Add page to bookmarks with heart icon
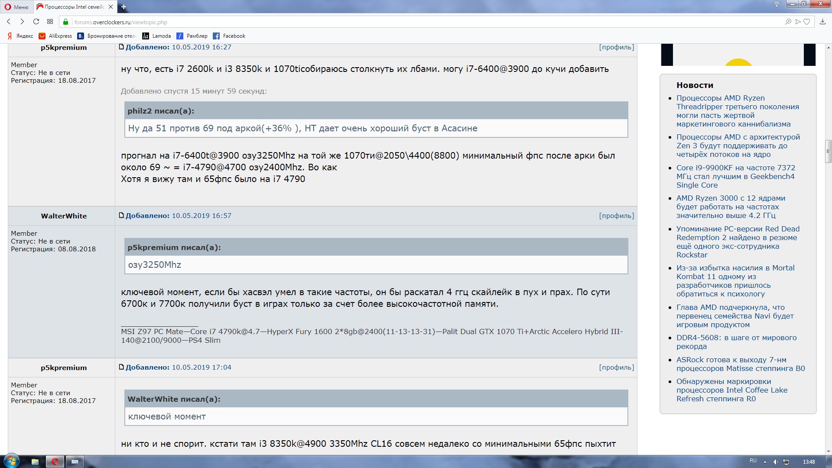This screenshot has width=832, height=468. (x=806, y=22)
